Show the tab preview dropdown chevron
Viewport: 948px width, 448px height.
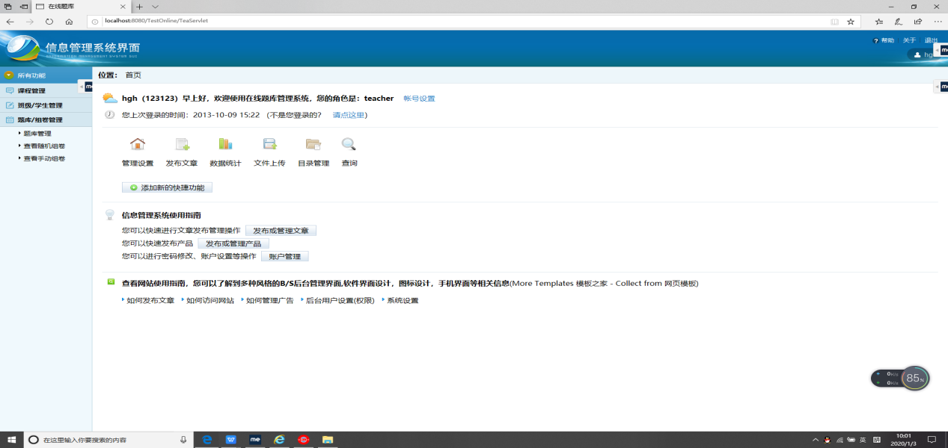point(155,6)
